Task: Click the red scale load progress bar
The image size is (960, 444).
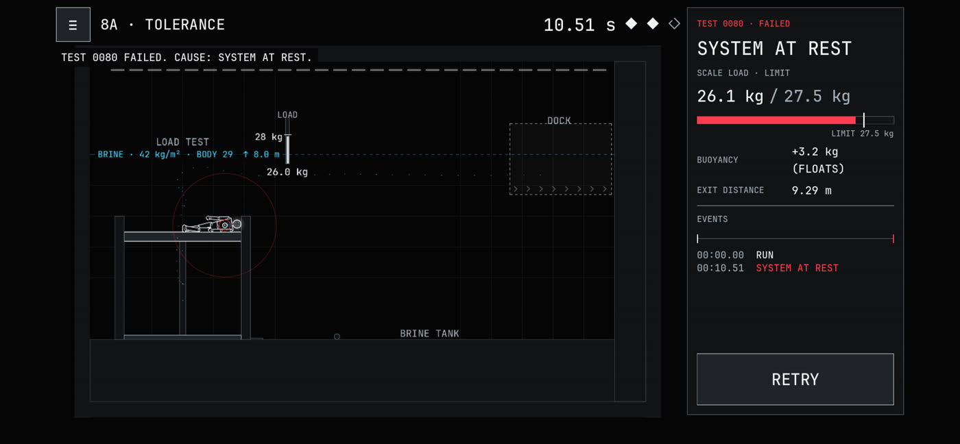Action: 776,120
